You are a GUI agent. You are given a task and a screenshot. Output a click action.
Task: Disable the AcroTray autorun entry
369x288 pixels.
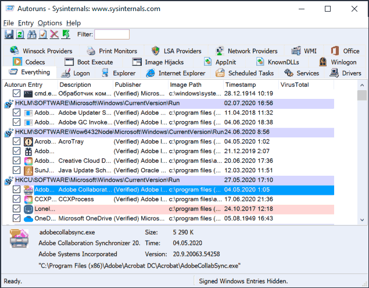tap(16, 141)
